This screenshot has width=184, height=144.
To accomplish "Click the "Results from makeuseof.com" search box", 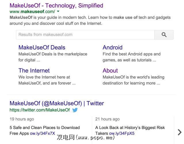I will point(85,35).
